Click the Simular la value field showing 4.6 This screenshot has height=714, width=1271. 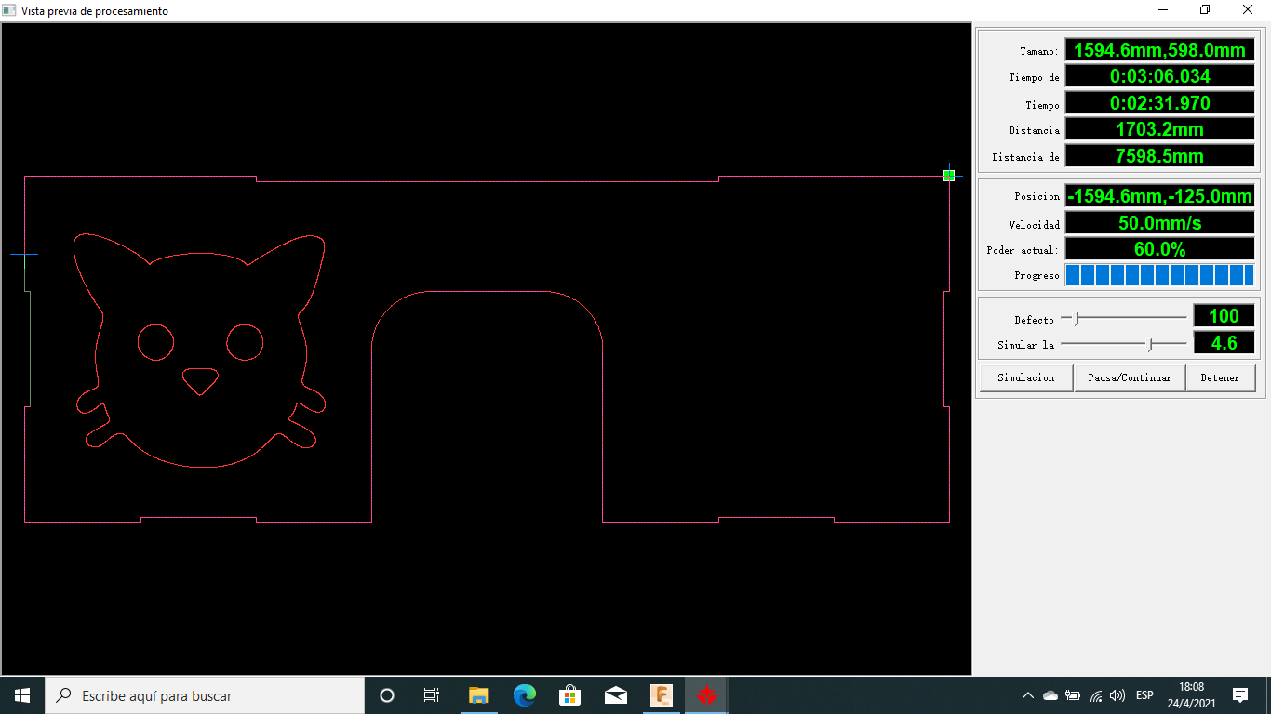tap(1224, 343)
